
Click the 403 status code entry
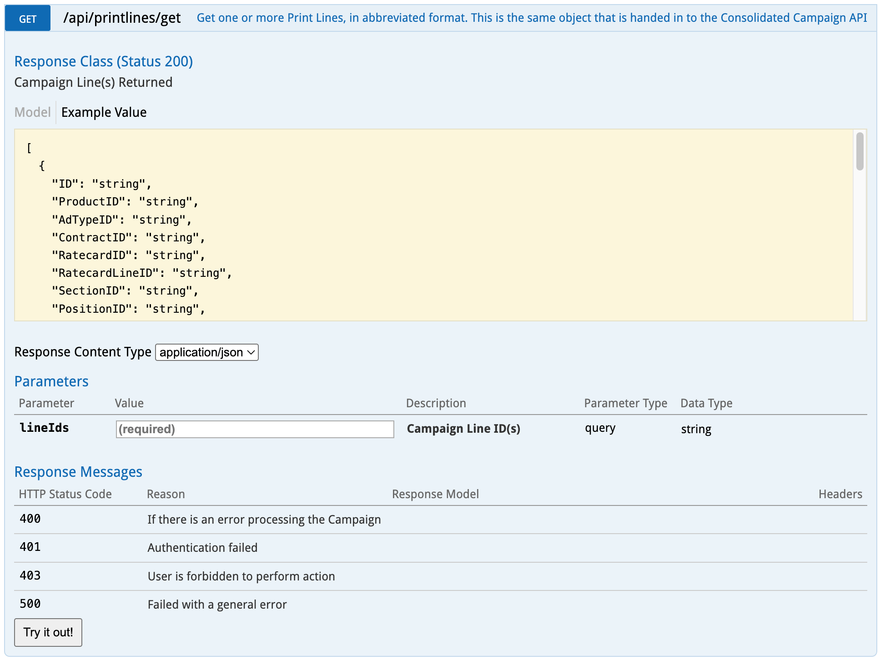click(x=30, y=575)
